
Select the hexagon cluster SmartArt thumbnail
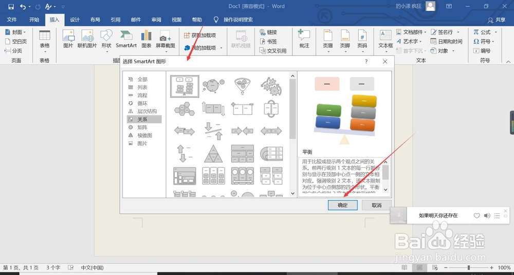click(x=185, y=109)
